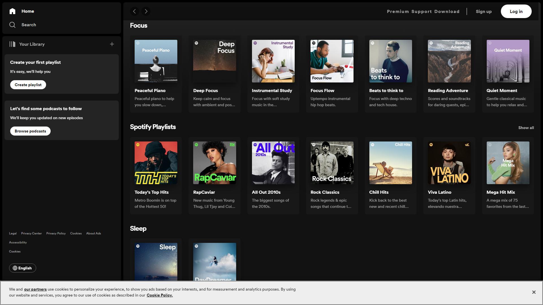Click the 'Chill Hits' title text
The height and width of the screenshot is (305, 543).
pos(379,192)
